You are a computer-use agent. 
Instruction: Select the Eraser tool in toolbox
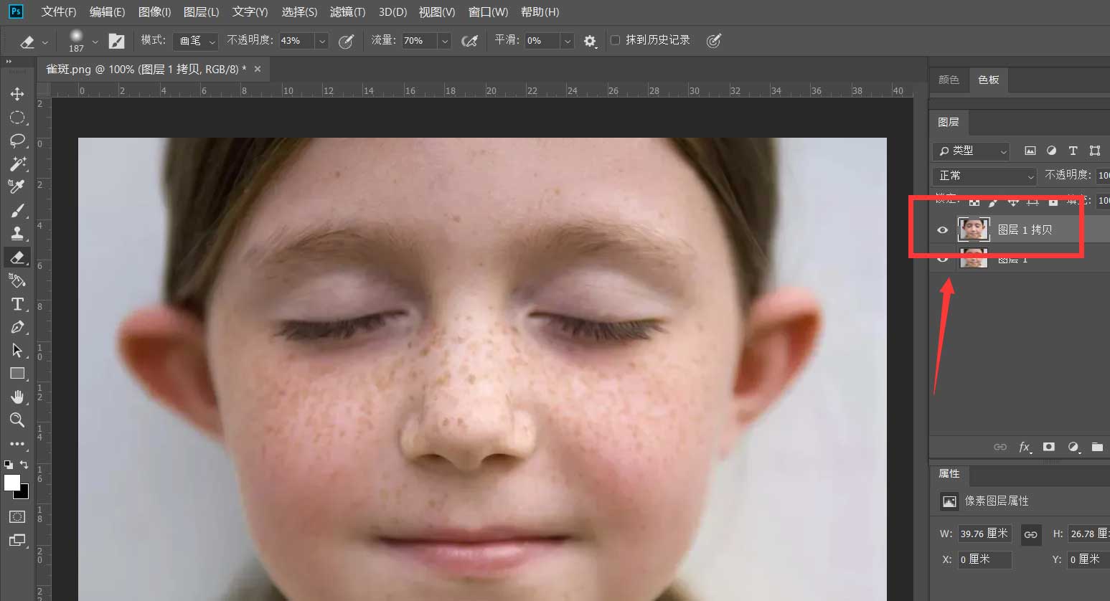(17, 257)
